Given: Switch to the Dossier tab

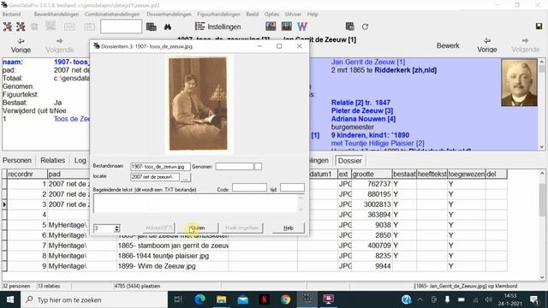Looking at the screenshot, I should coord(350,161).
